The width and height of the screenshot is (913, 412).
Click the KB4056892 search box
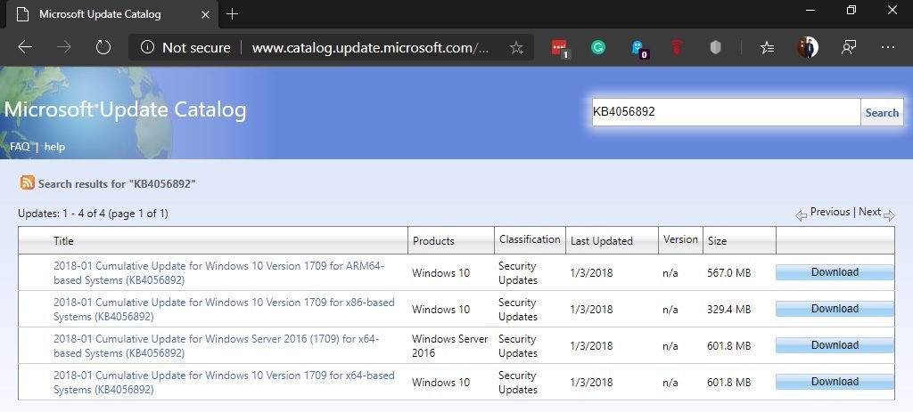point(726,112)
